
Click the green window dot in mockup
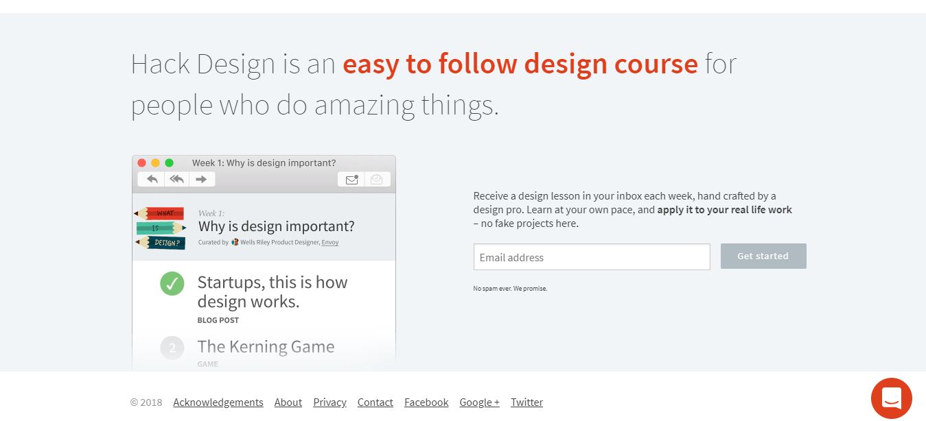[x=169, y=163]
